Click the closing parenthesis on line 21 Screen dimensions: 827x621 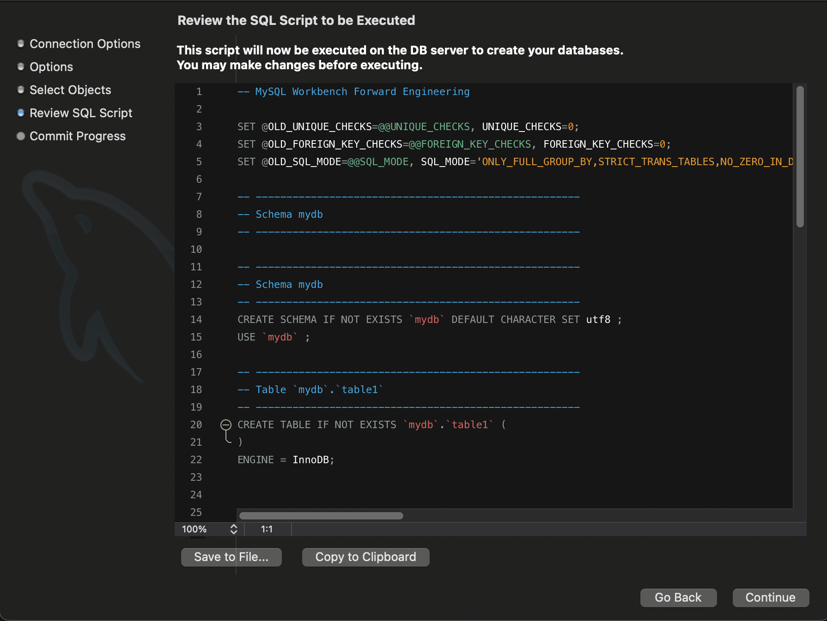tap(240, 442)
